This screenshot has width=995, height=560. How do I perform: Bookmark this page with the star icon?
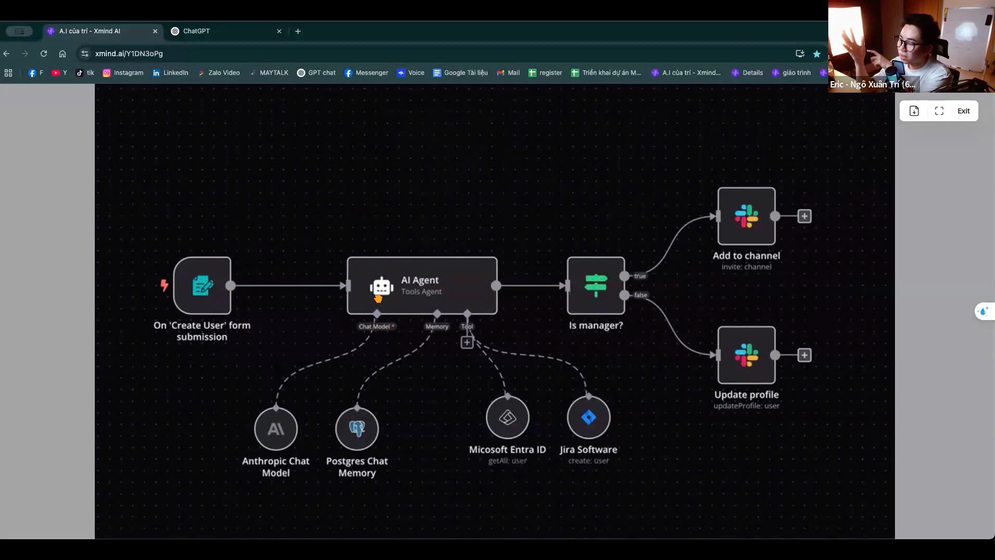pos(817,54)
